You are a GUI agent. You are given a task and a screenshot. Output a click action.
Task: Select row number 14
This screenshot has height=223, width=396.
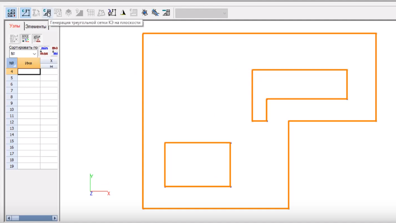(12, 135)
